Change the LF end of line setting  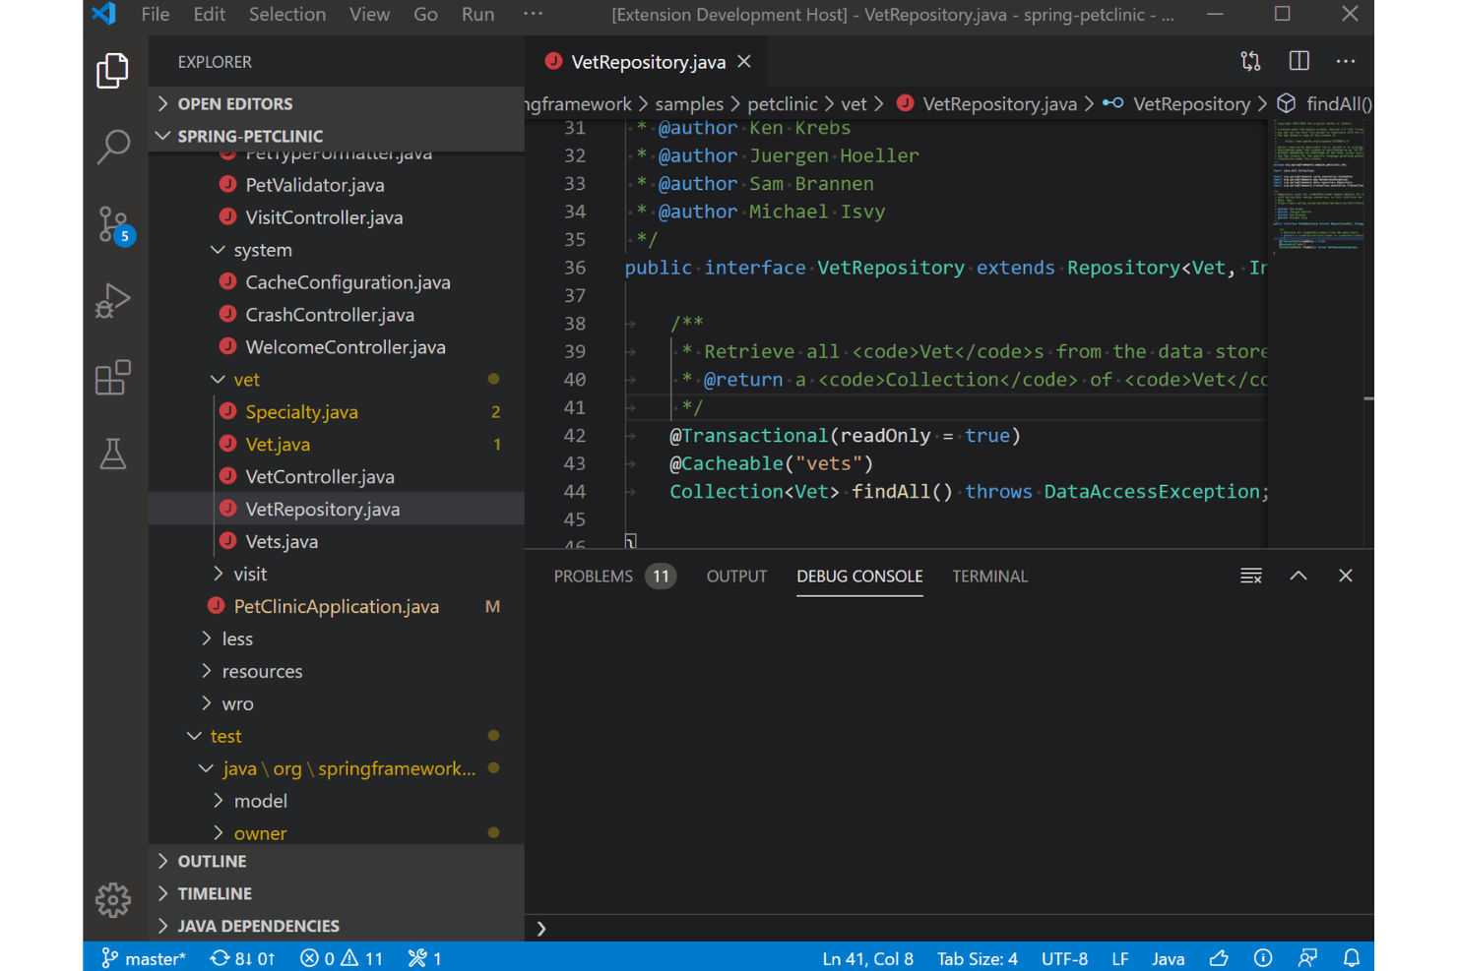(x=1120, y=958)
